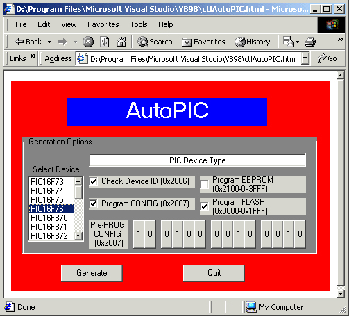349x316 pixels.
Task: Click the Refresh page icon
Action: pyautogui.click(x=104, y=42)
